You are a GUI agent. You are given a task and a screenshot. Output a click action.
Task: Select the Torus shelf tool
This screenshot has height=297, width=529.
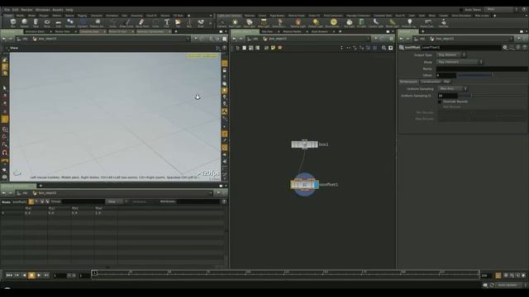47,23
